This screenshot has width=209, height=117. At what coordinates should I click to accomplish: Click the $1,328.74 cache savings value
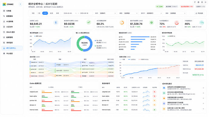(136, 24)
